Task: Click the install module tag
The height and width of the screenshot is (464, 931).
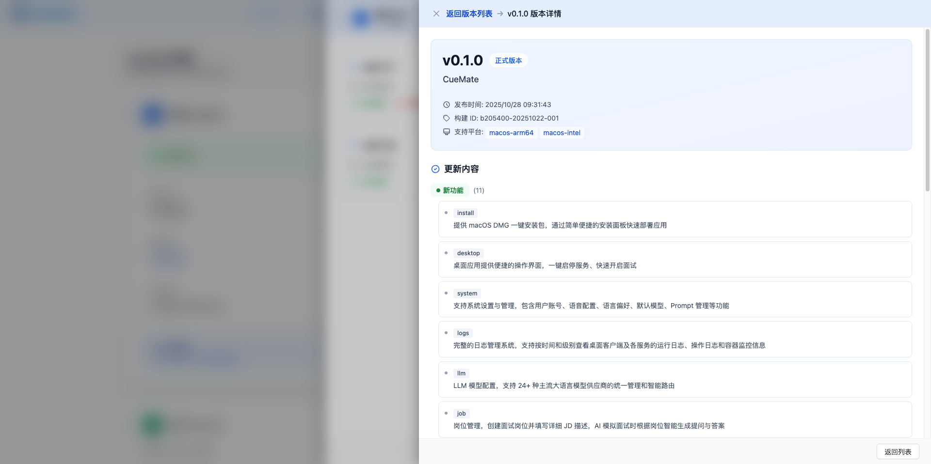Action: (465, 213)
